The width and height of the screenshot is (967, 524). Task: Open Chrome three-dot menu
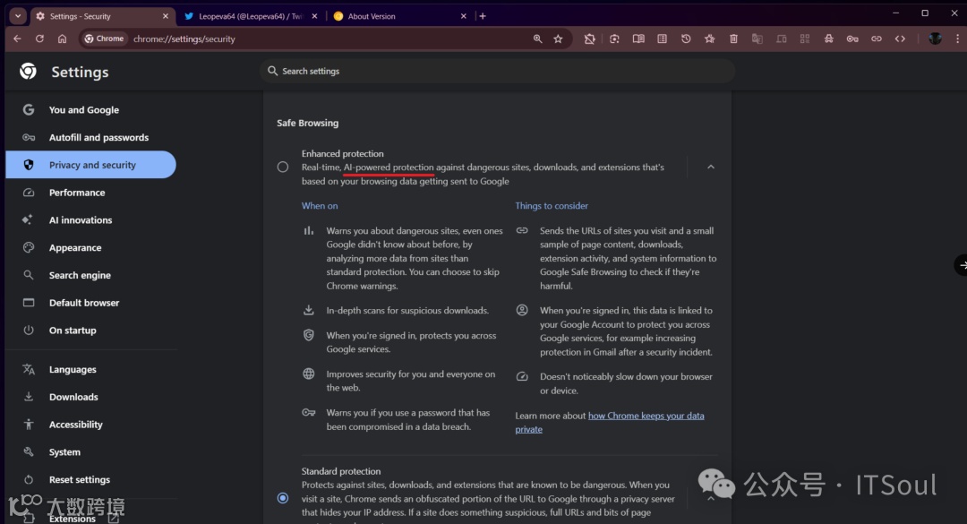957,39
